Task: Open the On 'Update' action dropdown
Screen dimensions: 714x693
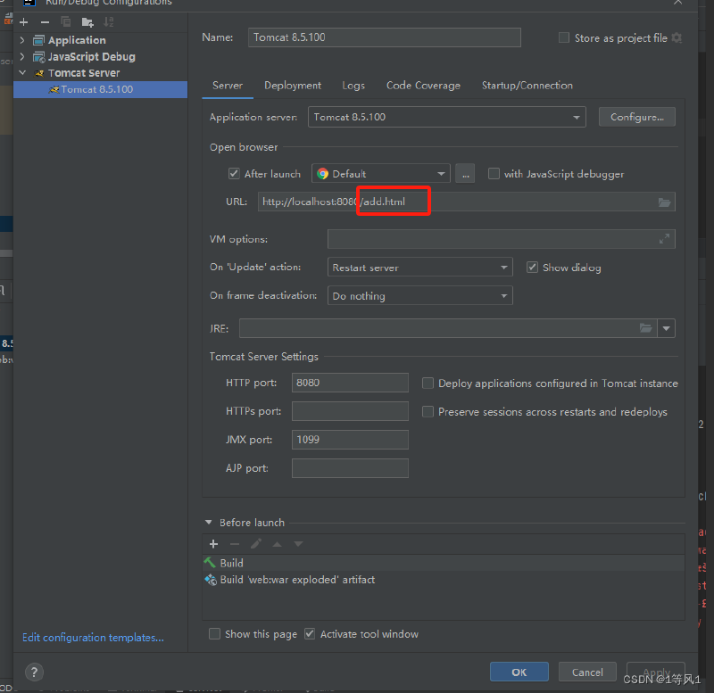Action: [419, 267]
